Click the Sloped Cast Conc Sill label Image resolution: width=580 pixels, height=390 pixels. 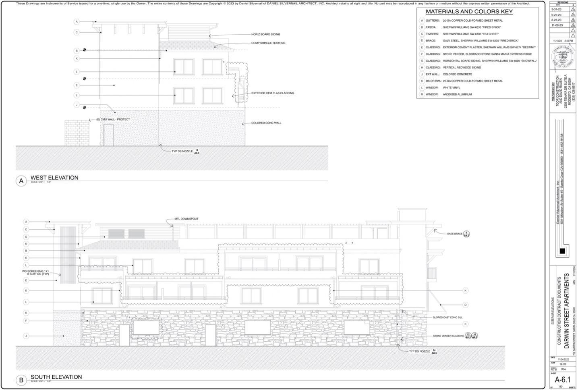click(x=447, y=317)
